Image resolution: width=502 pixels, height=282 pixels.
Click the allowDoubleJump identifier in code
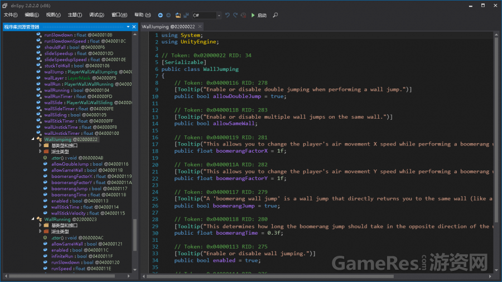click(x=237, y=96)
